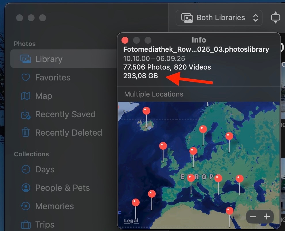
Task: Click the Days clock icon
Action: pos(26,170)
